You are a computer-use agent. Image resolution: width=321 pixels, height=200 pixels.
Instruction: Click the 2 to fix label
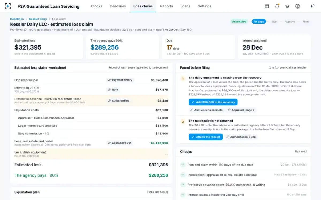(274, 67)
